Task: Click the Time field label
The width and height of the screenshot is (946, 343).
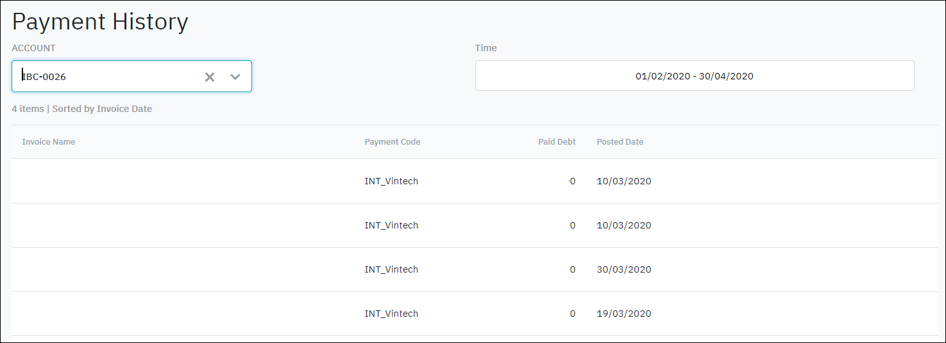Action: (486, 48)
